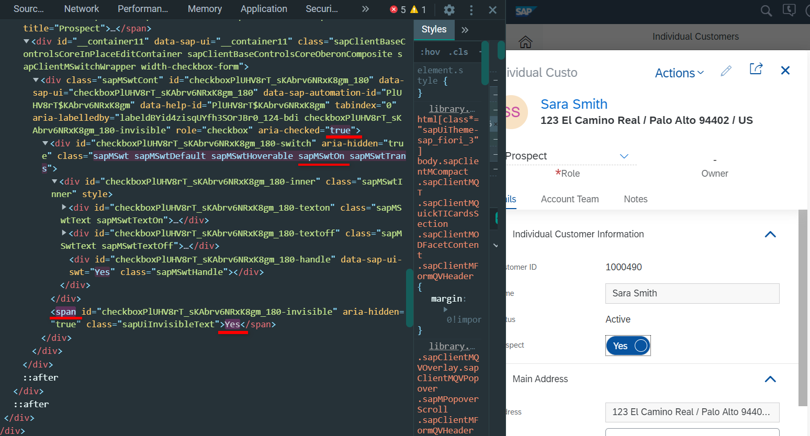Switch to Notes tab

[636, 199]
